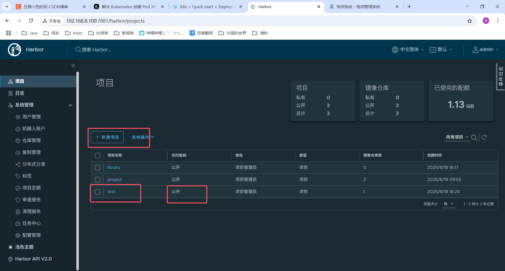Select the 标签 tag icon
Image resolution: width=505 pixels, height=271 pixels.
click(x=18, y=176)
